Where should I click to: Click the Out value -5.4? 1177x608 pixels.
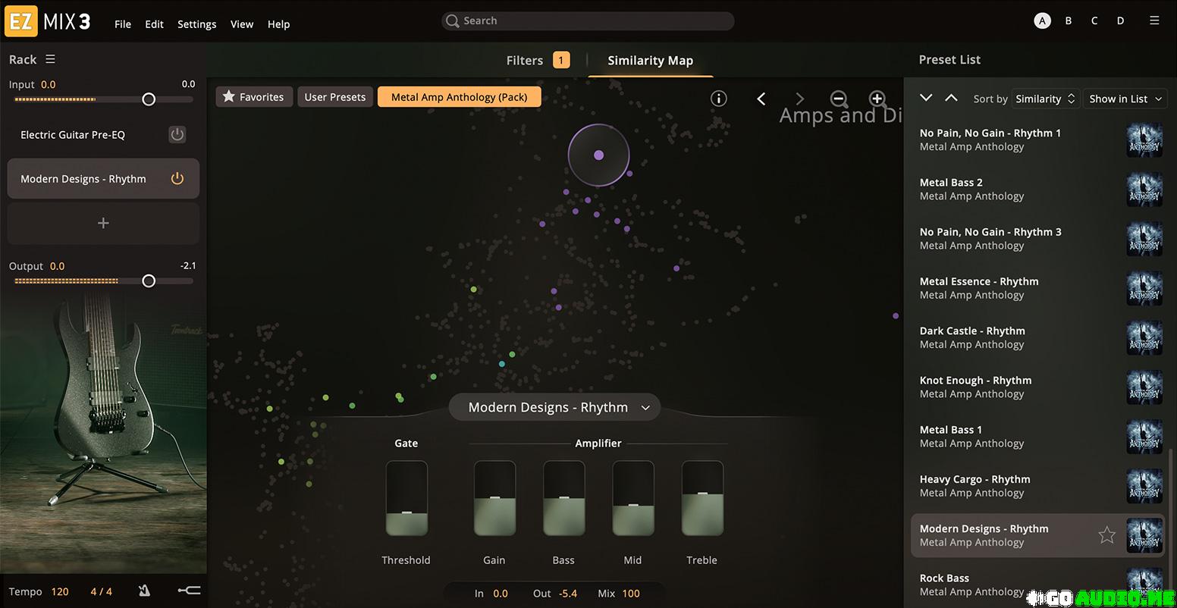pos(568,594)
